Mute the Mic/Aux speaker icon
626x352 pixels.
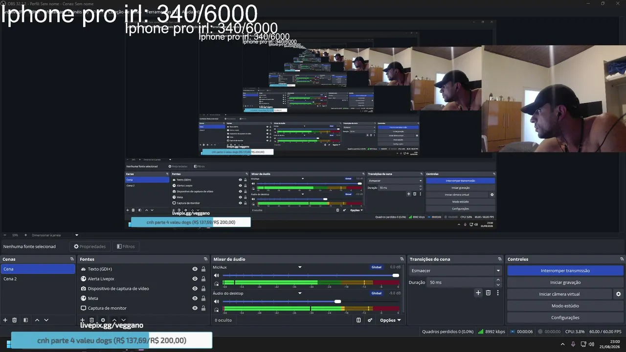(x=217, y=276)
